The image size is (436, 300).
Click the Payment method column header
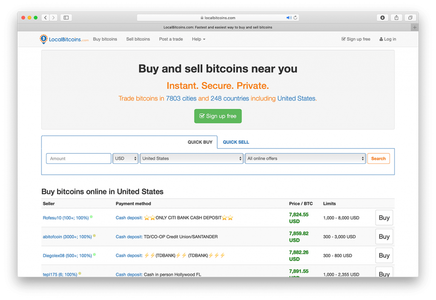[133, 203]
